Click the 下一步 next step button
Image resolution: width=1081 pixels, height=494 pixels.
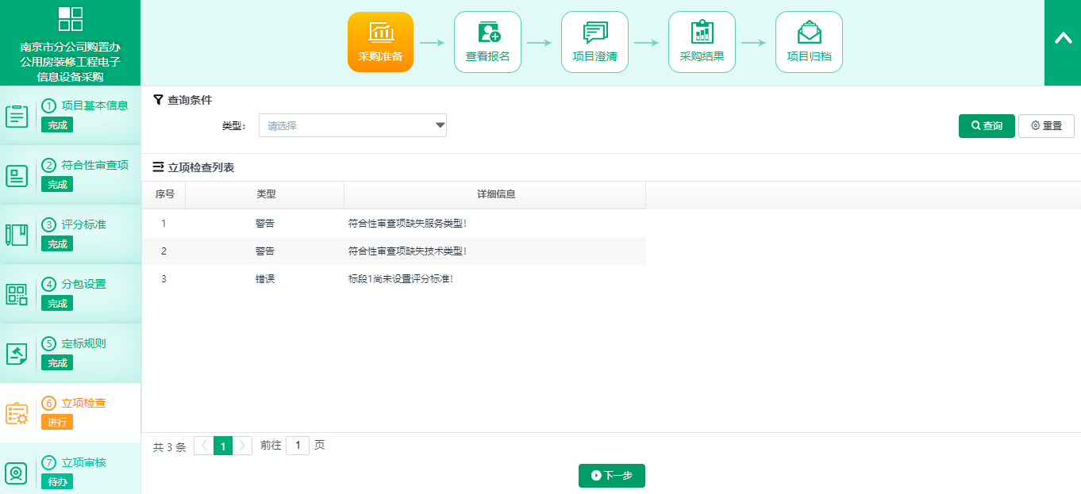(611, 476)
